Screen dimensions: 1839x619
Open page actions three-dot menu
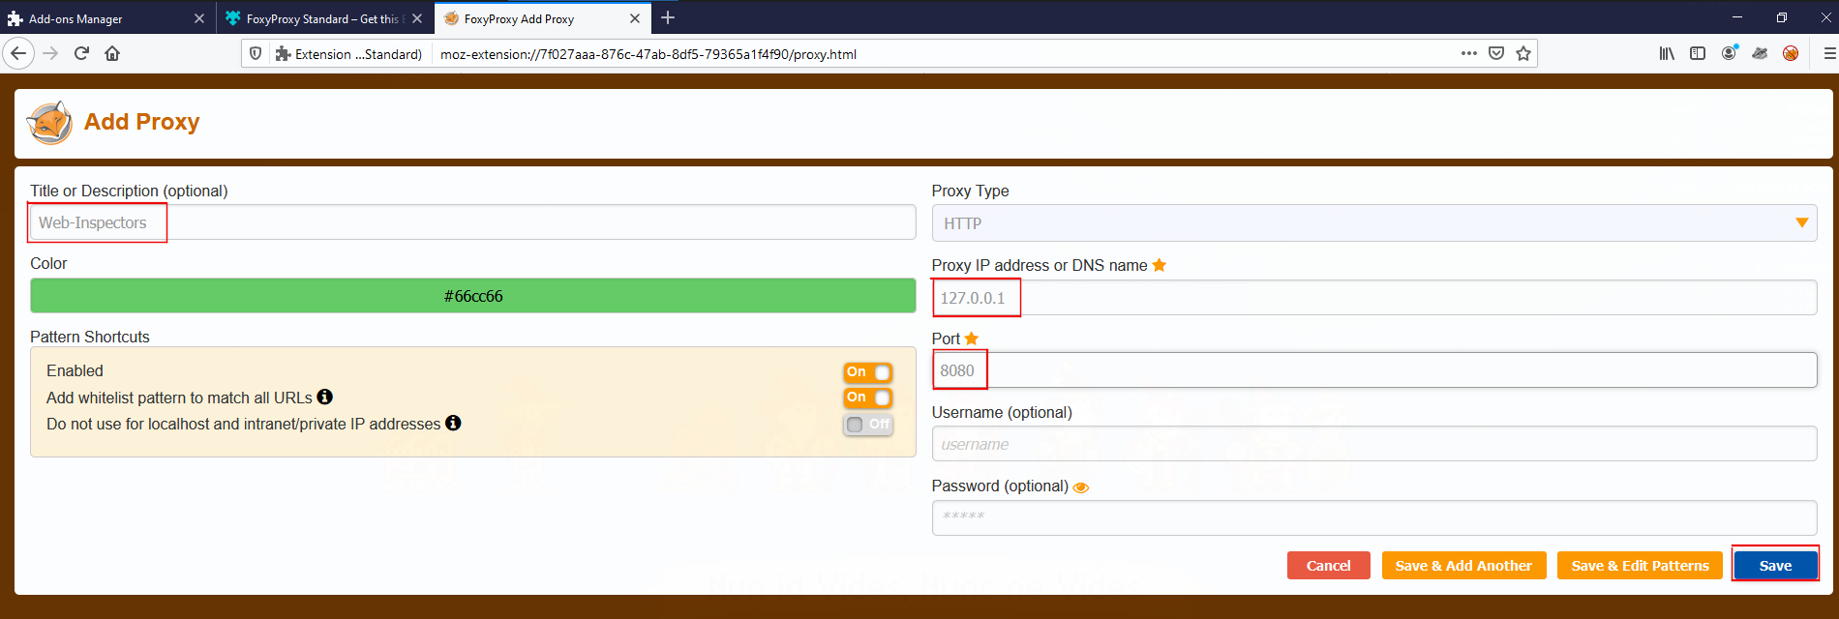click(x=1469, y=53)
